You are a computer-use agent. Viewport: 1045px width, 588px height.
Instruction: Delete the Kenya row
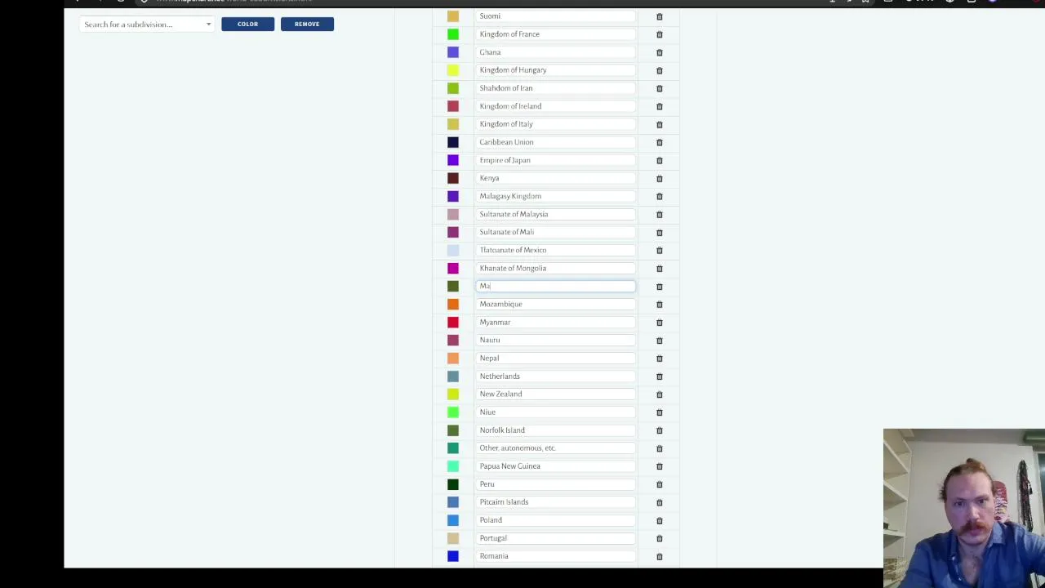[x=660, y=178]
